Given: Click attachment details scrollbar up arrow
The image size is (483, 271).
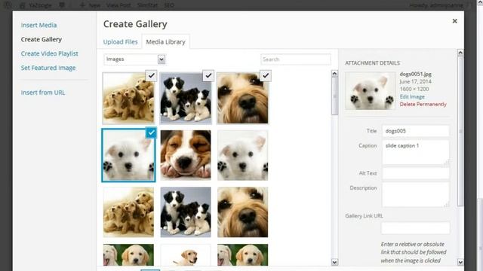Looking at the screenshot, I should click(460, 53).
